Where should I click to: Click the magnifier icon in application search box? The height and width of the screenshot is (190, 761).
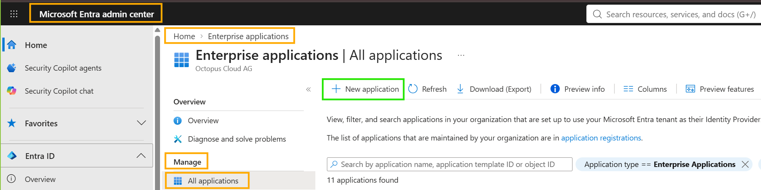(334, 164)
